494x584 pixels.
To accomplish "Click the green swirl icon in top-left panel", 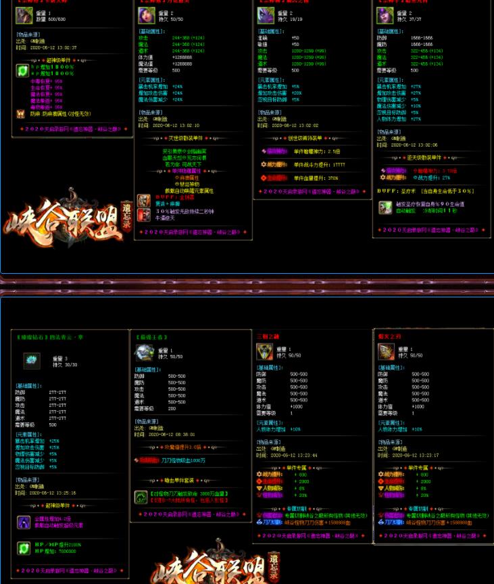I will [x=23, y=71].
